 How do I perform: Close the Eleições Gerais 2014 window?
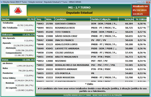point(148,2)
